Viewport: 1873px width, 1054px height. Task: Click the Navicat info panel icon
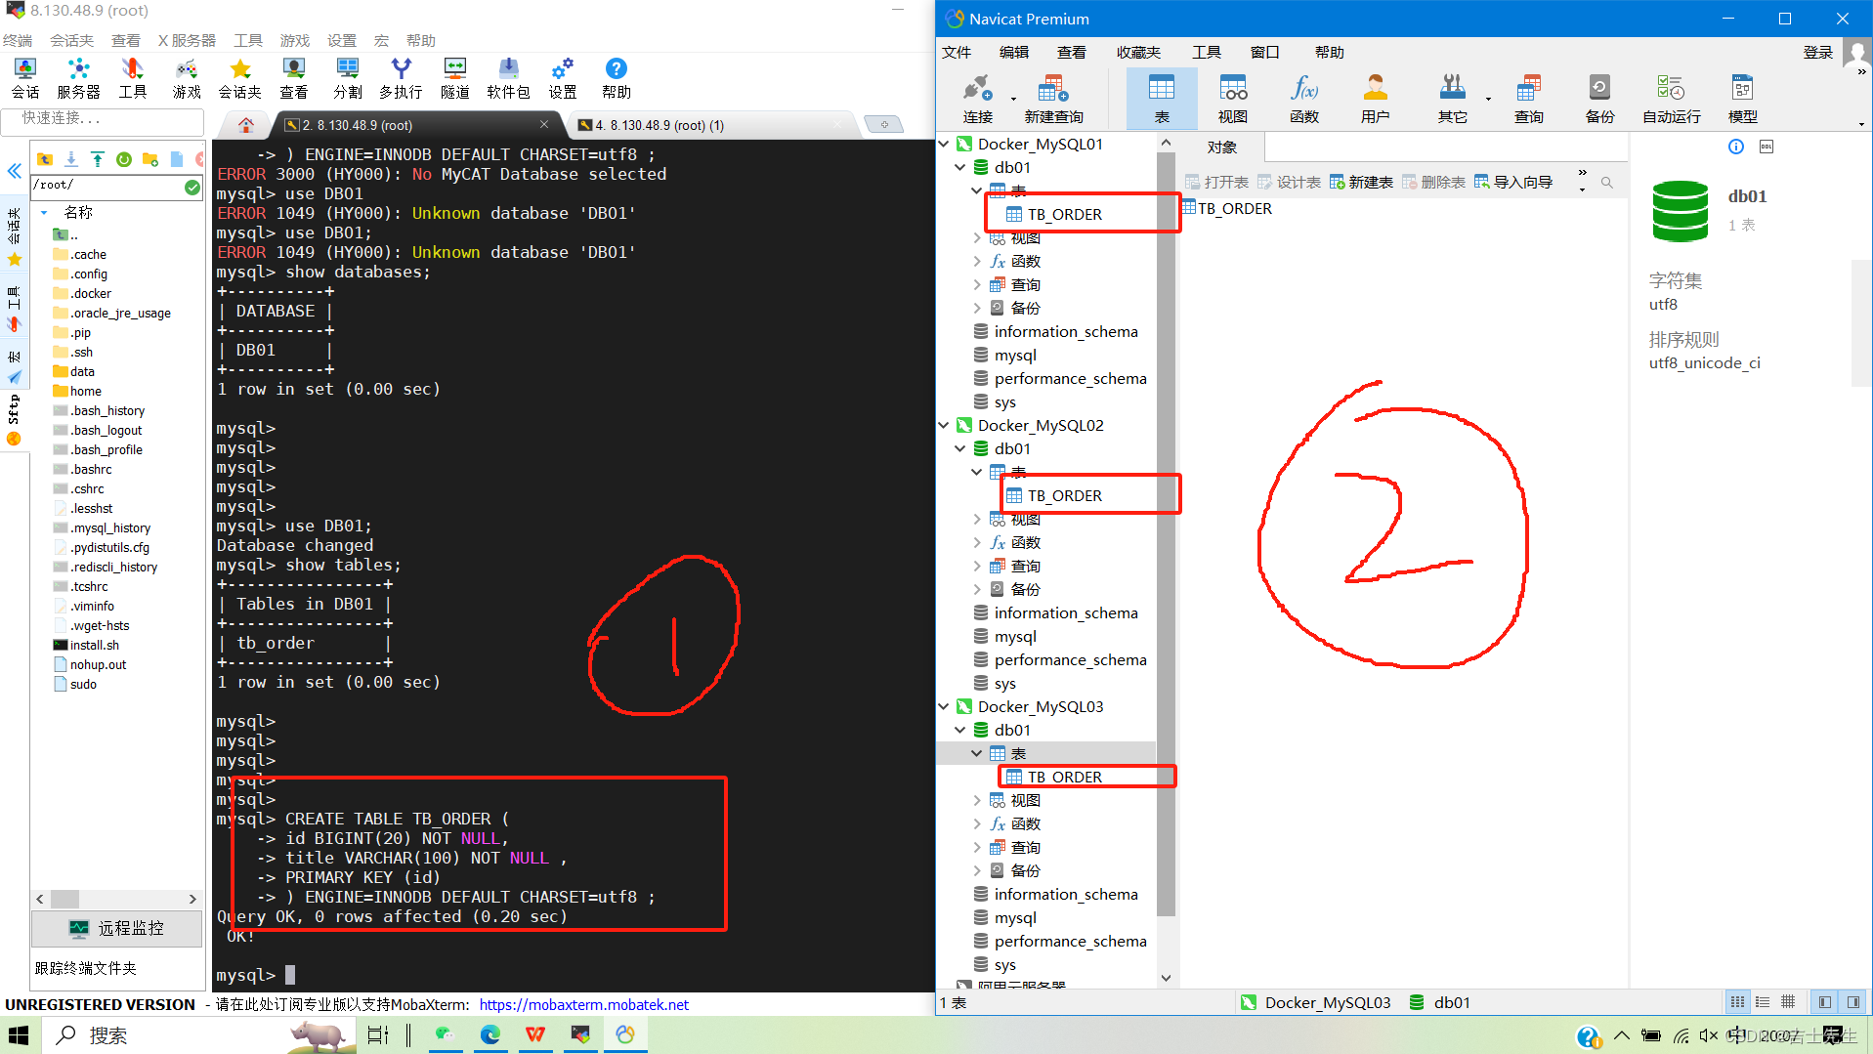(x=1736, y=147)
